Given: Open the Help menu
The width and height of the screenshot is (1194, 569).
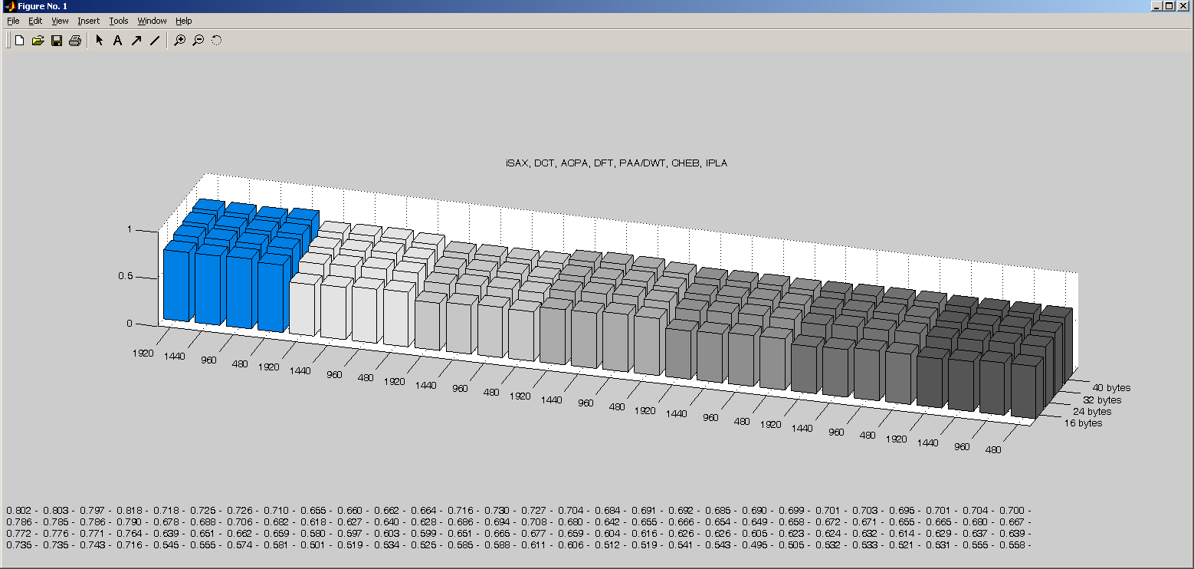Looking at the screenshot, I should click(x=183, y=21).
